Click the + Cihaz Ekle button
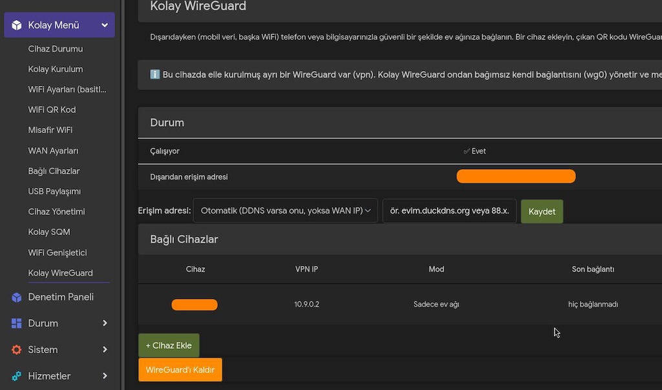 169,345
